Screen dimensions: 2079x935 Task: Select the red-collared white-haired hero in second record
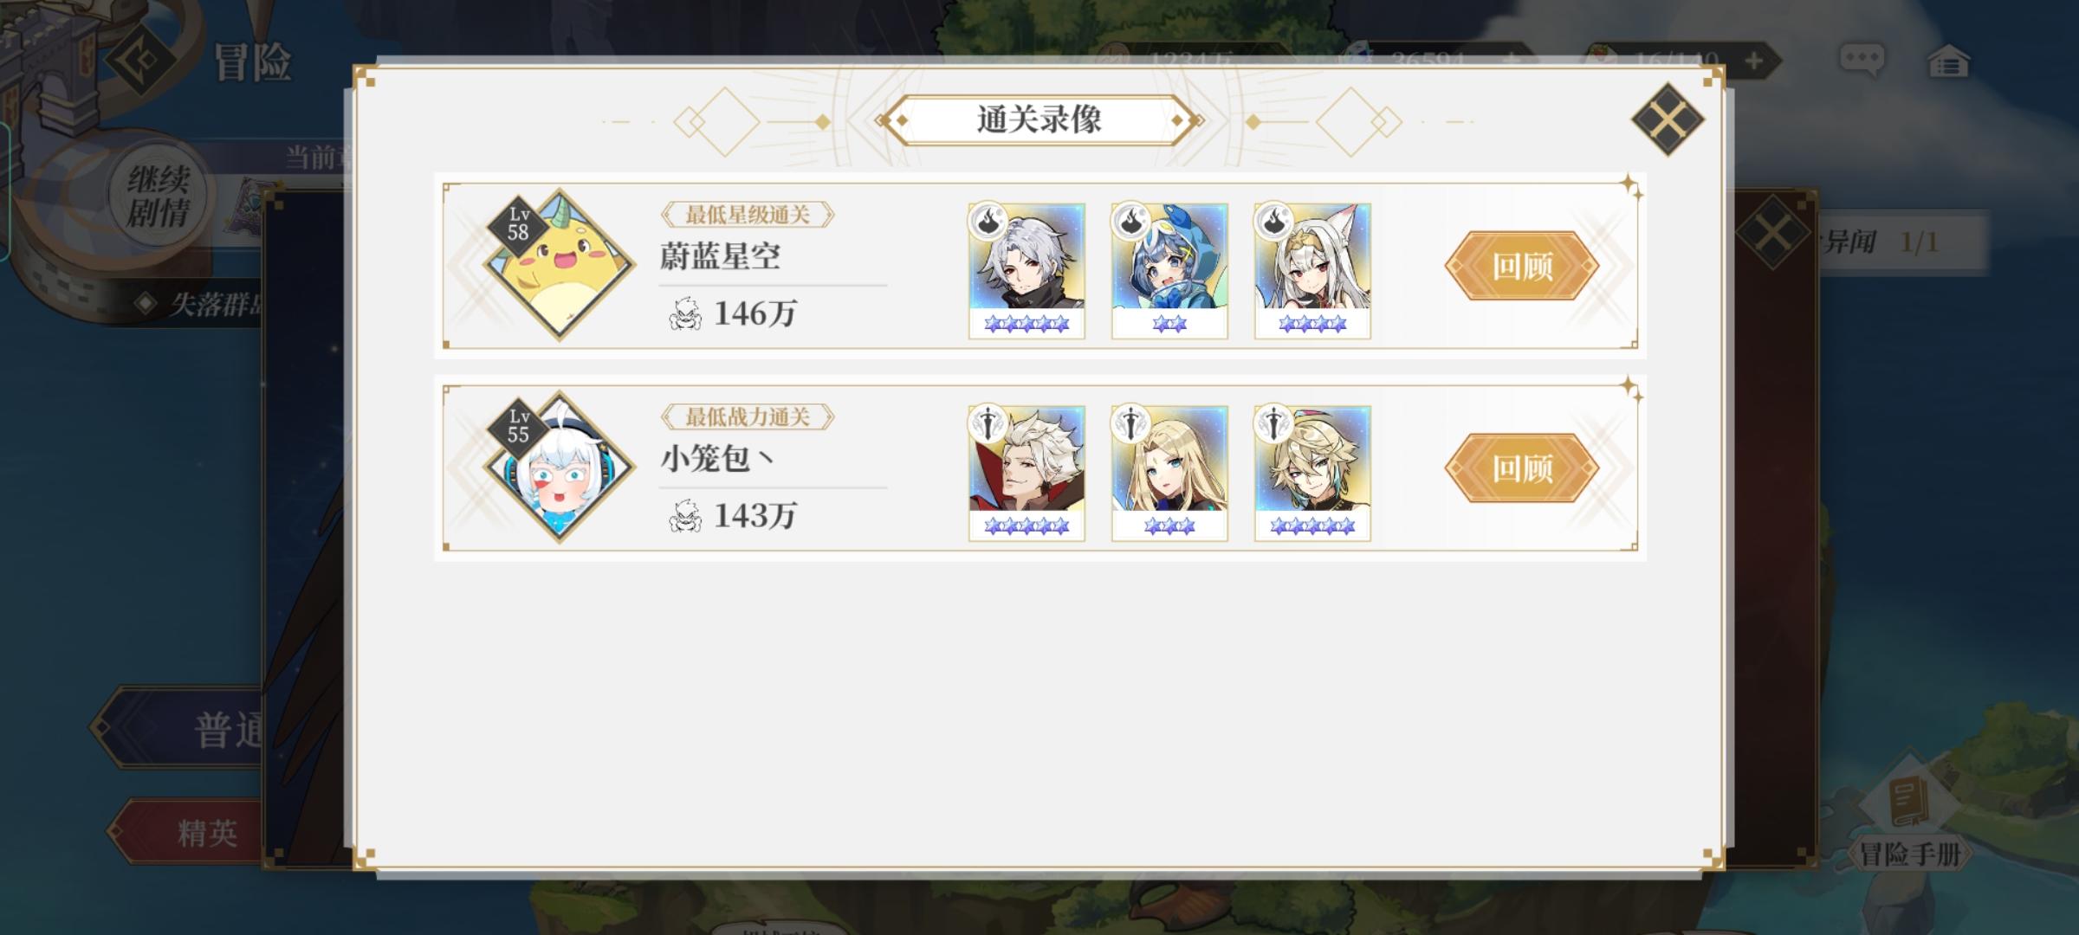[x=1027, y=474]
